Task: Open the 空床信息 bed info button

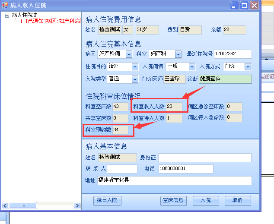Action: pos(173,201)
